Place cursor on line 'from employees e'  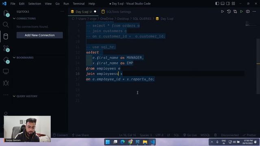click(x=103, y=69)
